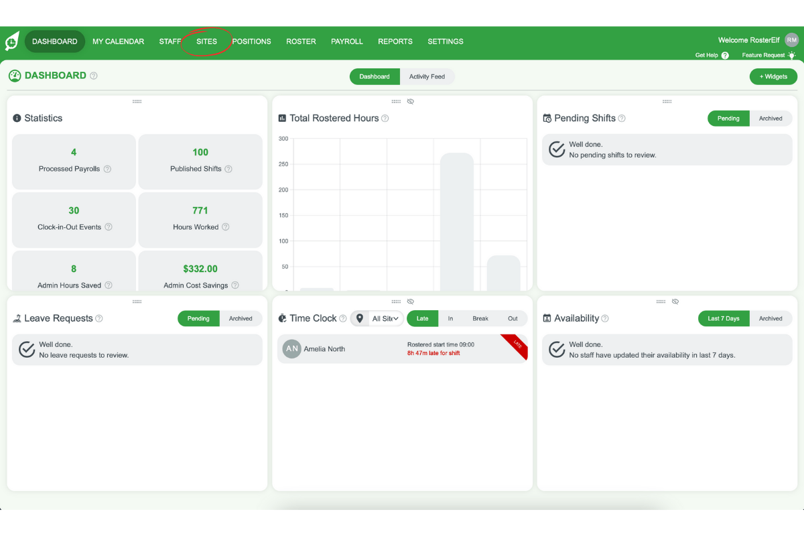Viewport: 804px width, 536px height.
Task: Switch Leave Requests to Archived view
Action: coord(241,318)
